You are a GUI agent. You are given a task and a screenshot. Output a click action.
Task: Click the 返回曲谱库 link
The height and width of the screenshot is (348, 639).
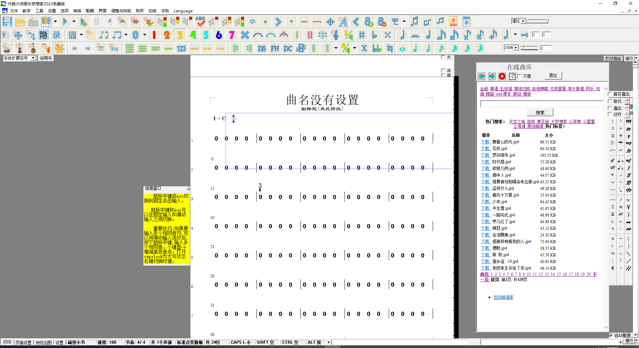[x=503, y=297]
